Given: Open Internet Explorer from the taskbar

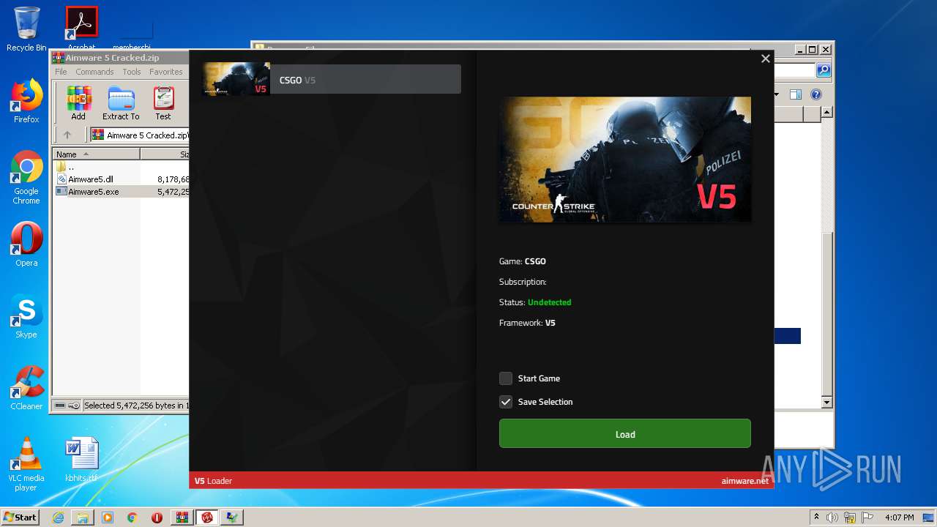Looking at the screenshot, I should click(x=58, y=517).
